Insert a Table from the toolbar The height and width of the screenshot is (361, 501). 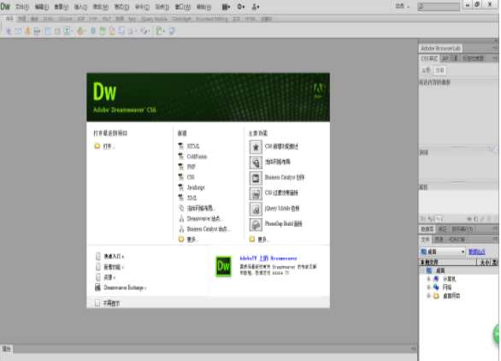pos(48,31)
